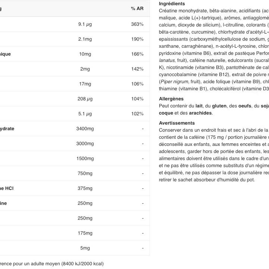Click the adult reference intake footnote
This screenshot has width=269, height=269.
tap(52, 264)
